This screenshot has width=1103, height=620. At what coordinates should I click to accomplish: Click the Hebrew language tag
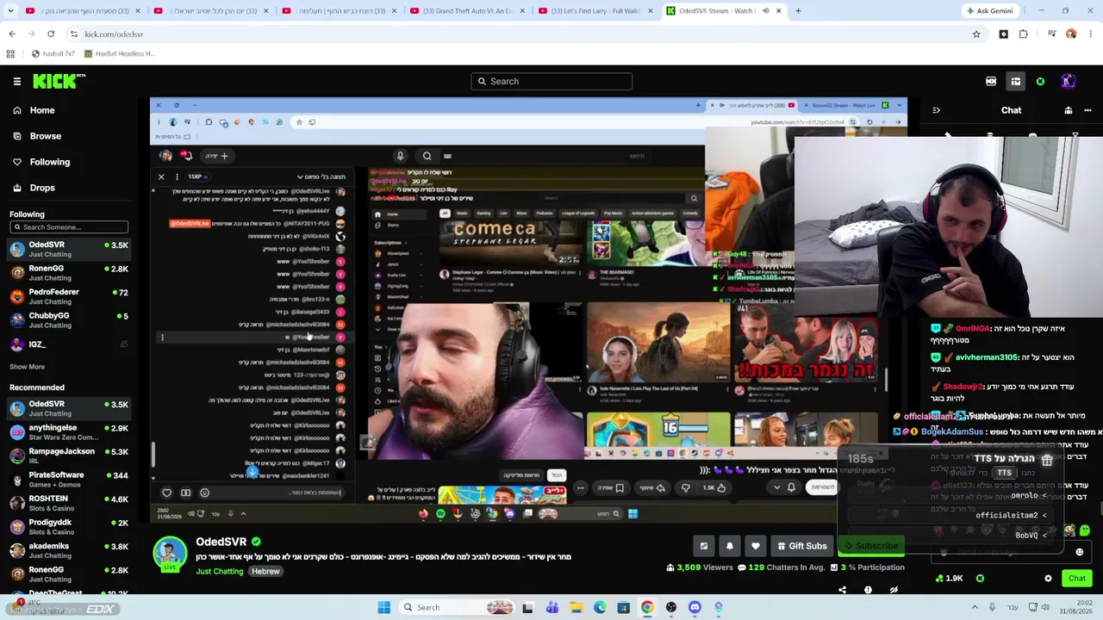coord(265,571)
